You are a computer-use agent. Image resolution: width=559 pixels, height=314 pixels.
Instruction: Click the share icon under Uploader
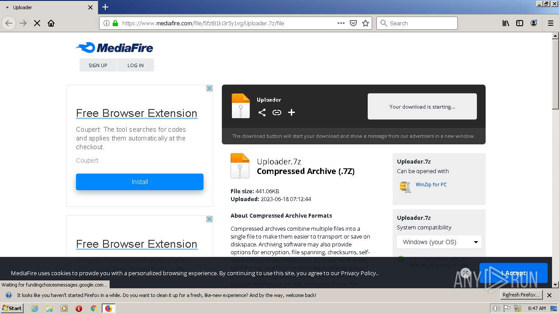coord(262,113)
